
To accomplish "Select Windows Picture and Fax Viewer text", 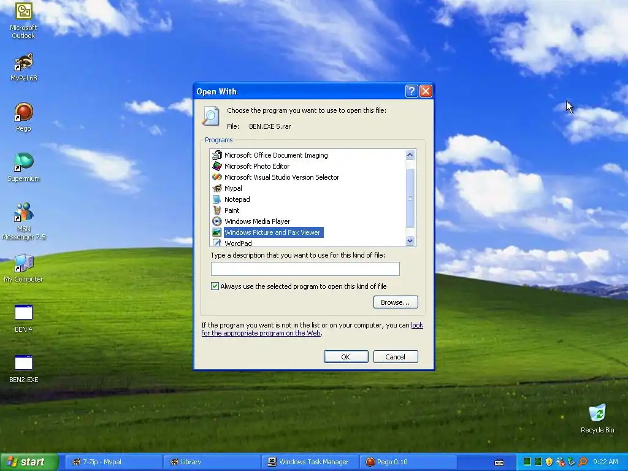I will [x=272, y=232].
